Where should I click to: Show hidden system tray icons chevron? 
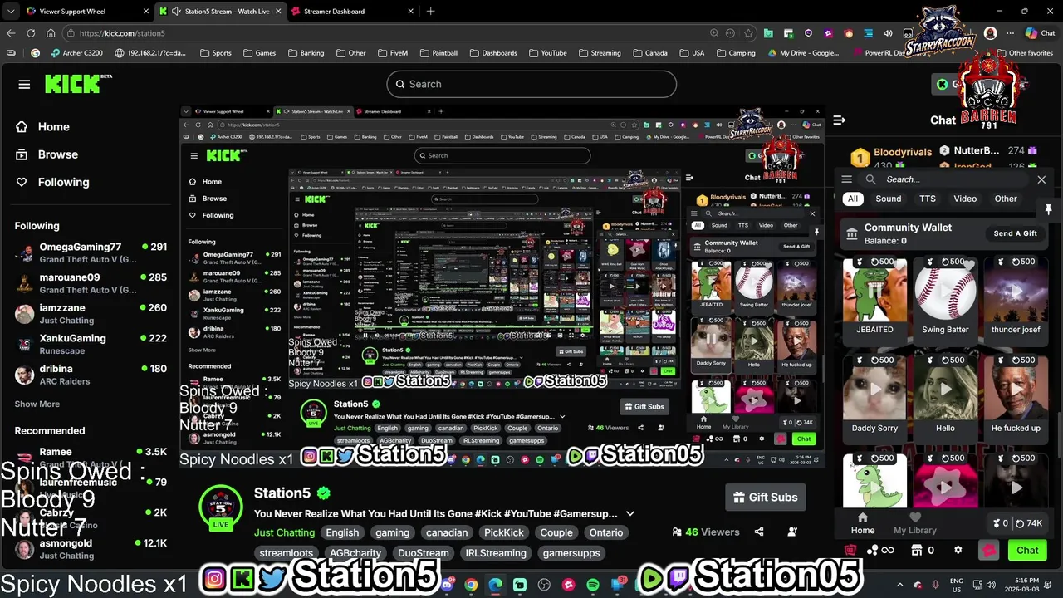click(x=900, y=585)
